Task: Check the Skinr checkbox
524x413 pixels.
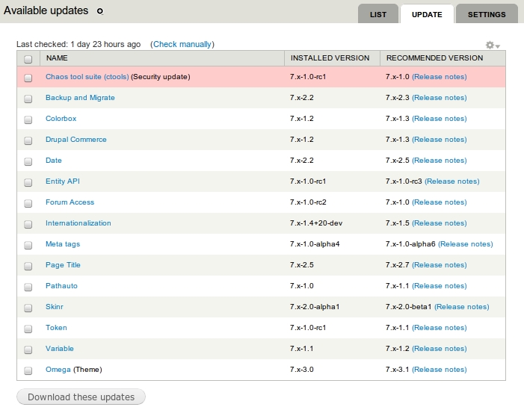Action: pos(28,308)
